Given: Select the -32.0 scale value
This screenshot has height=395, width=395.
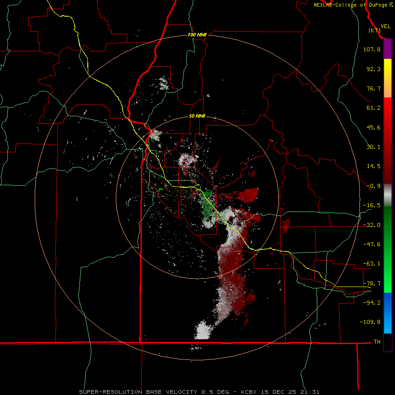Looking at the screenshot, I should point(372,225).
